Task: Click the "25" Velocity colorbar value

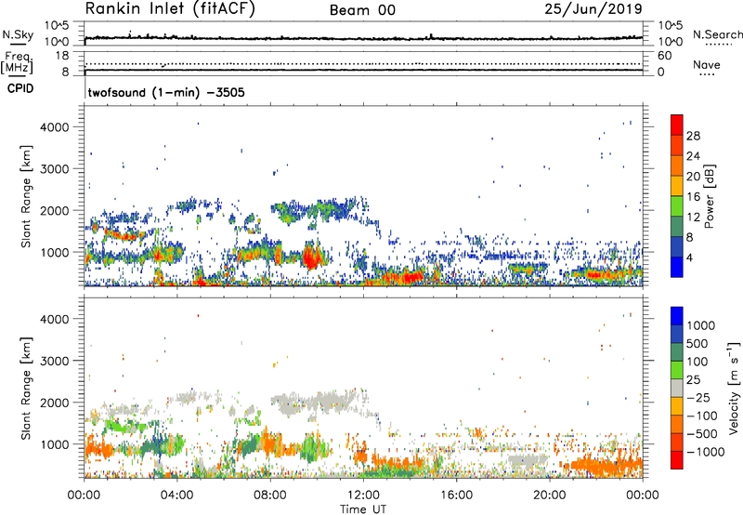Action: point(693,379)
